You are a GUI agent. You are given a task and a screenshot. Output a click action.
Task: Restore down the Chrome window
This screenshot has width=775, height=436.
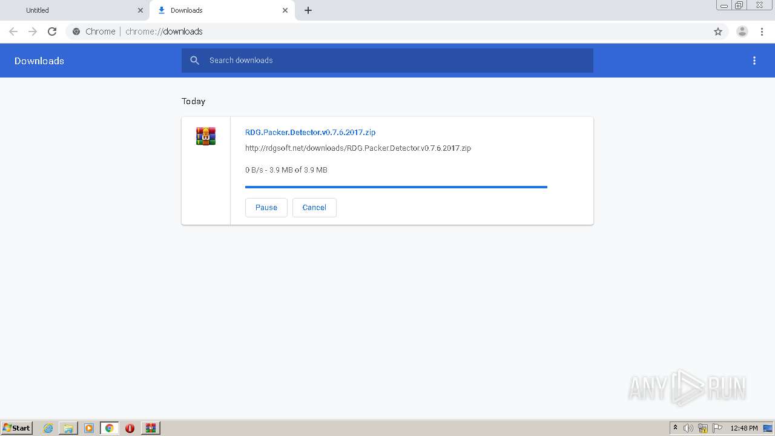click(x=739, y=5)
